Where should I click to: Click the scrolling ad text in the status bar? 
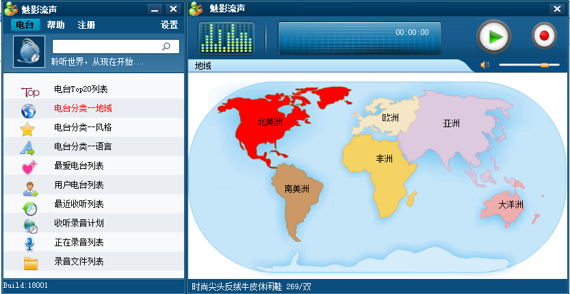click(251, 286)
